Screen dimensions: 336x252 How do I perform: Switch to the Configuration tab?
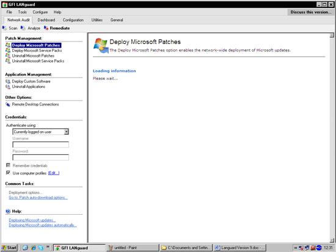tap(73, 20)
